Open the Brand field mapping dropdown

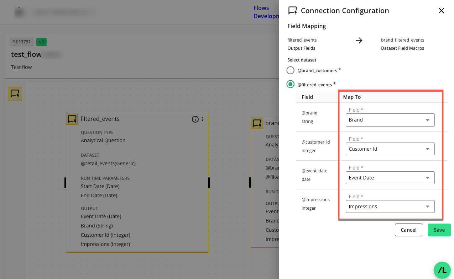(x=390, y=120)
